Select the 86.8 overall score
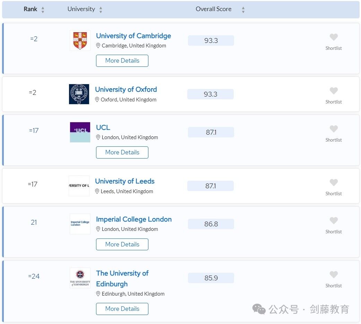This screenshot has height=324, width=361. [x=211, y=224]
